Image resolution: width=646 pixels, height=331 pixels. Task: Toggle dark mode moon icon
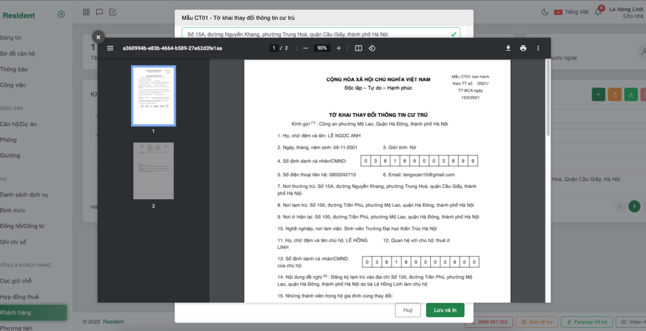[x=545, y=12]
